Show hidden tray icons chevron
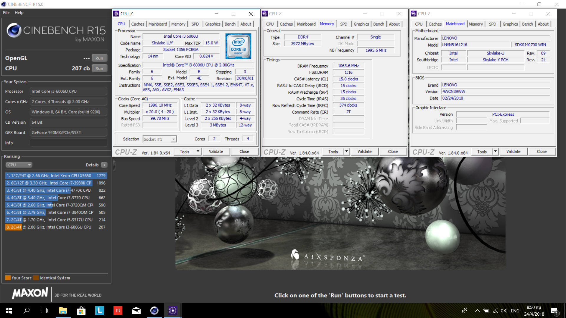Screen dimensions: 566x318 pyautogui.click(x=477, y=311)
